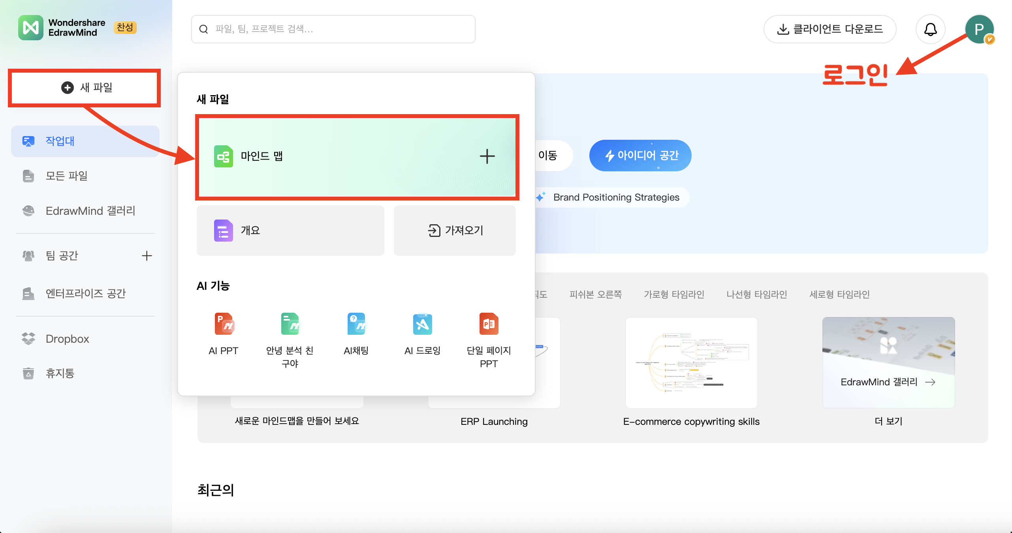
Task: Switch to 가로형 타임라인 tab
Action: click(674, 295)
